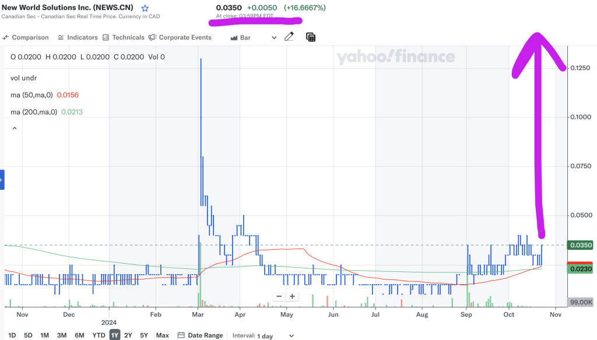Click the New World Solutions Inc. title

tap(68, 7)
